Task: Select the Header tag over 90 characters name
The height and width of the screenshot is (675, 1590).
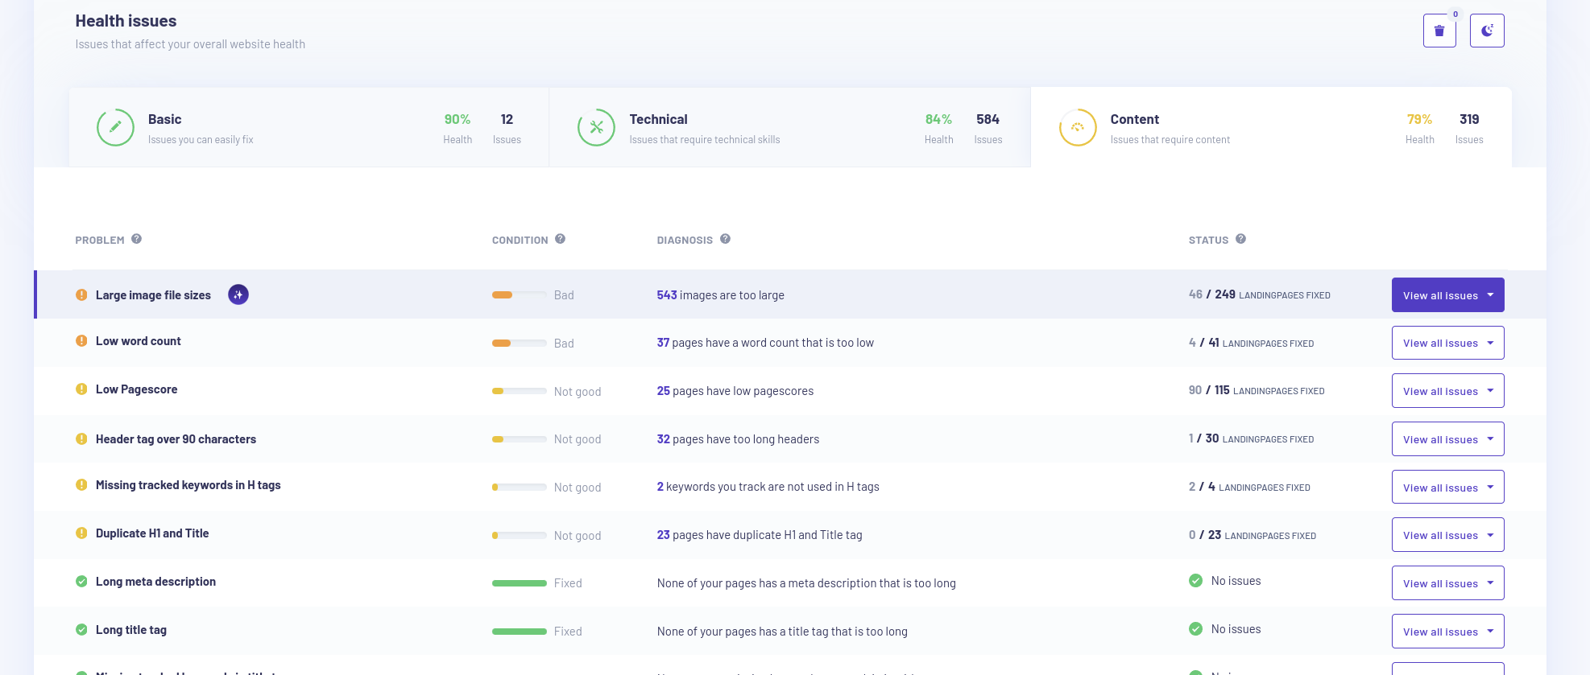Action: [x=176, y=439]
